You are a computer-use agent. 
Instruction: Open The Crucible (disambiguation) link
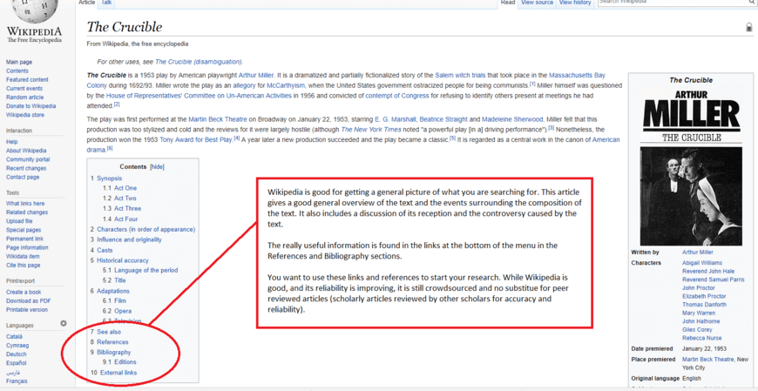point(198,62)
